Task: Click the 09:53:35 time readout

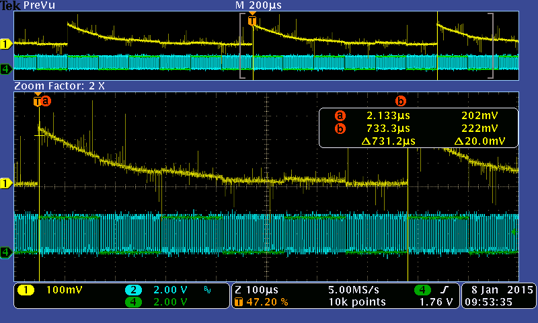Action: pos(489,302)
